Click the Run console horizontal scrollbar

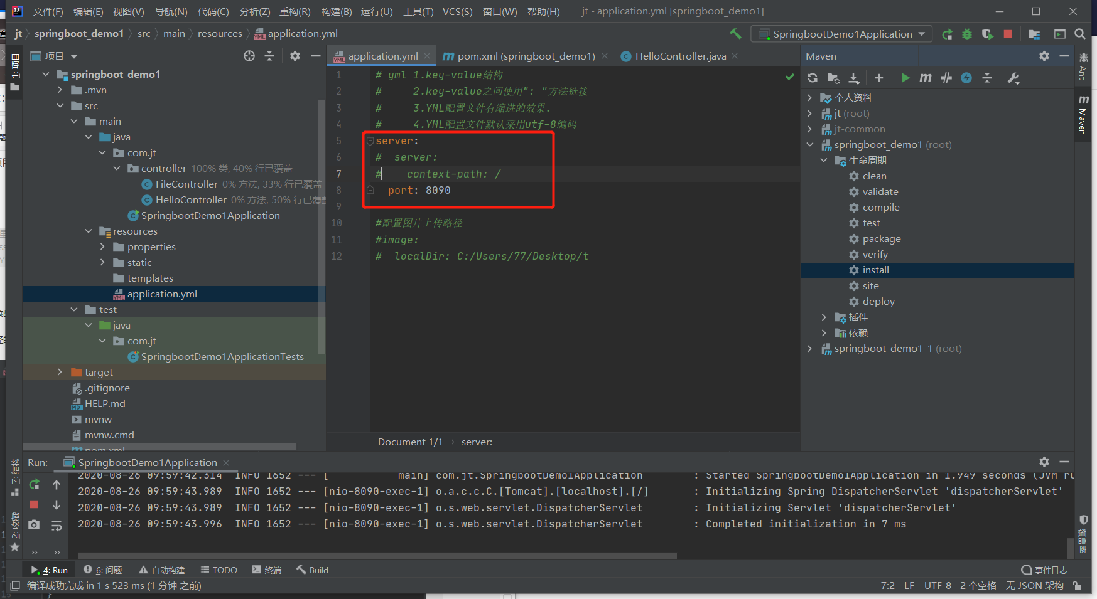click(377, 555)
